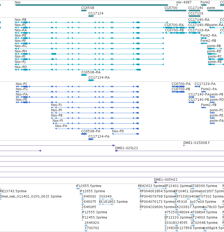Click the Nos-RC transcript label
Viewport: 224px width, 232px height.
tap(21, 25)
